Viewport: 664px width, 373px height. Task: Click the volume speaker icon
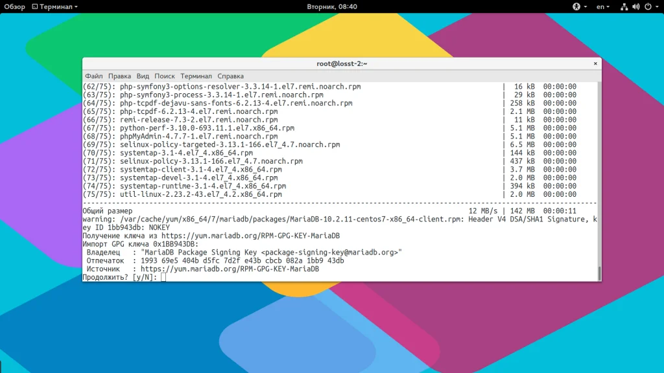click(x=636, y=6)
